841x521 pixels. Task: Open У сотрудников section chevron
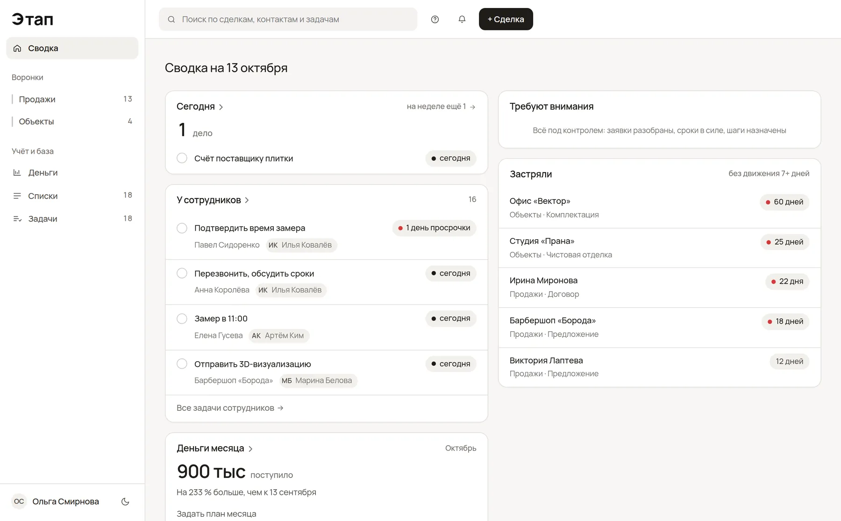click(247, 200)
